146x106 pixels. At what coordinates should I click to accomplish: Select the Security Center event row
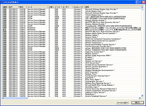tap(72, 37)
